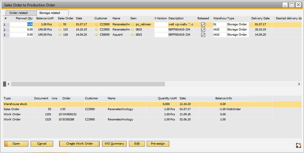304x153 pixels.
Task: Click the window settings icon at bottom right
Action: click(x=298, y=145)
